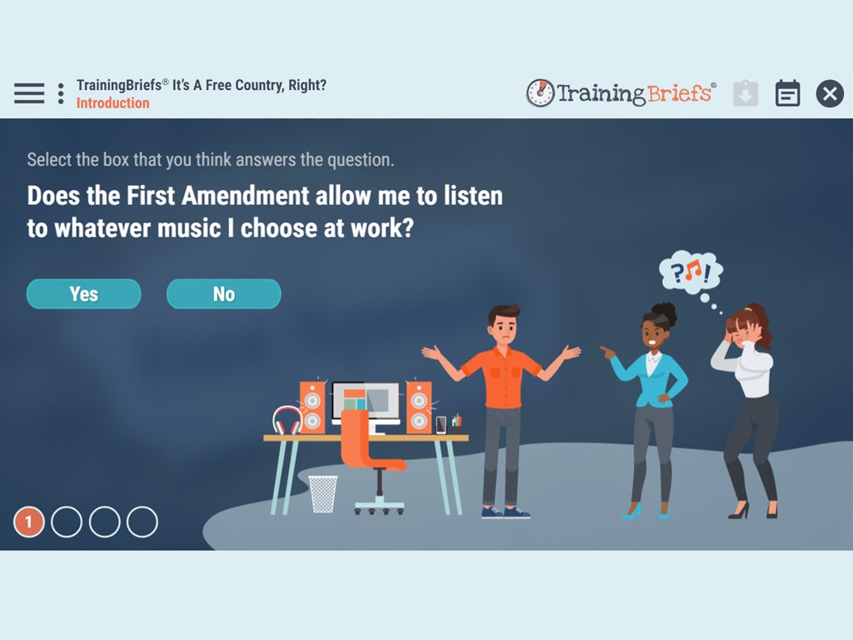The image size is (853, 640).
Task: Click the woman in teal blazer pointing
Action: (x=646, y=410)
